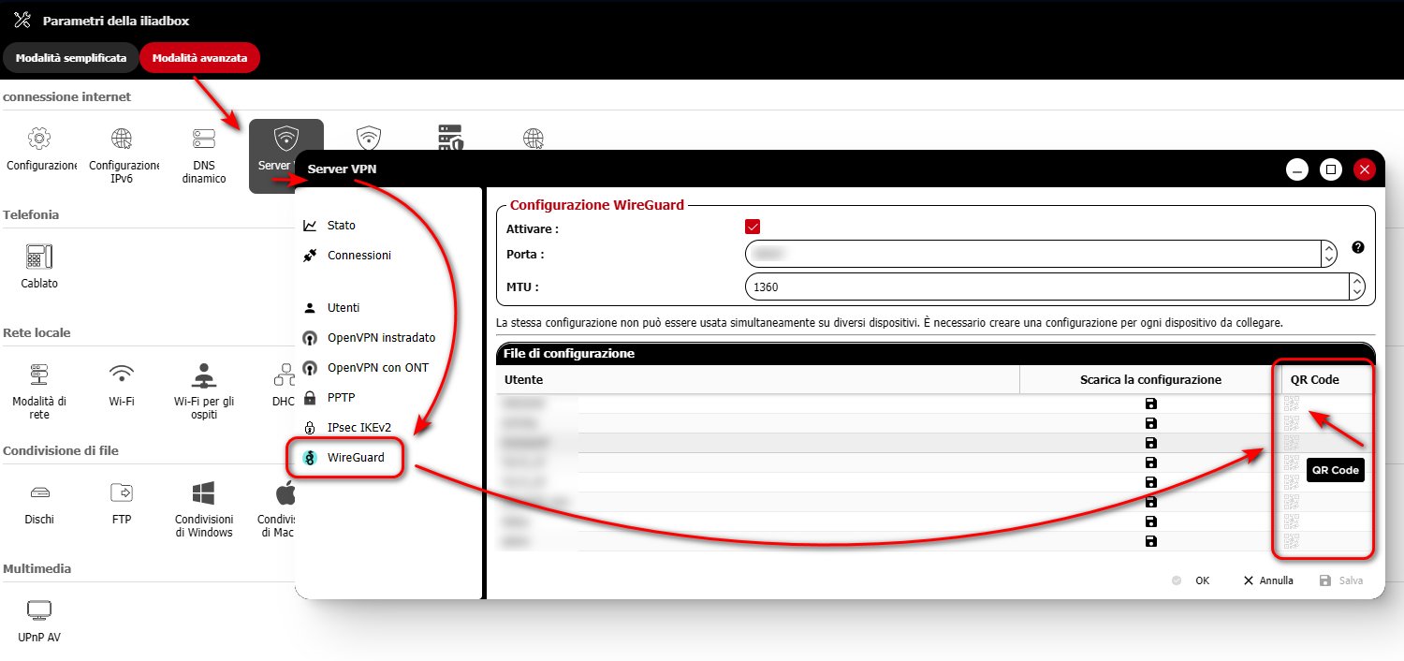
Task: Click the Utente column header
Action: point(757,379)
